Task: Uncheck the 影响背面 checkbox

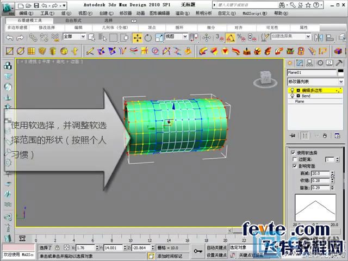Action: (295, 166)
